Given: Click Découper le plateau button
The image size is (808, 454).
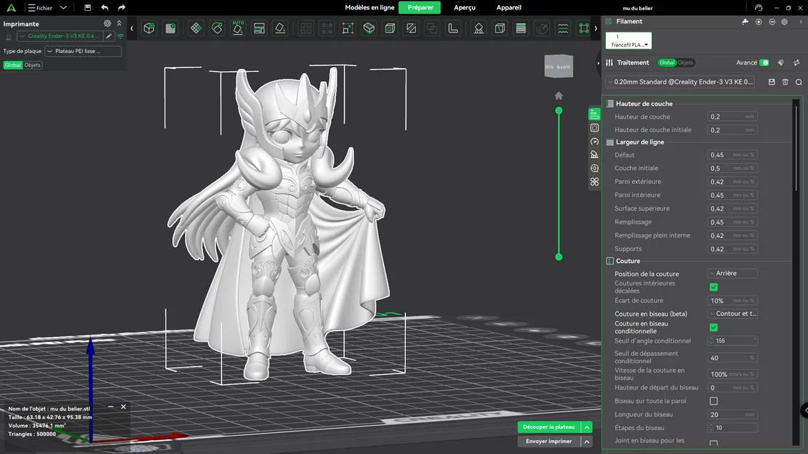Looking at the screenshot, I should click(x=548, y=427).
